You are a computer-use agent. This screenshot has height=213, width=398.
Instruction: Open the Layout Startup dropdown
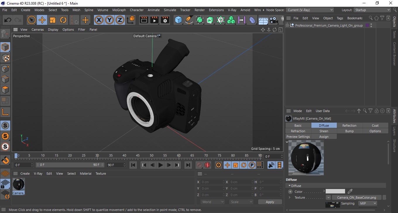[372, 10]
